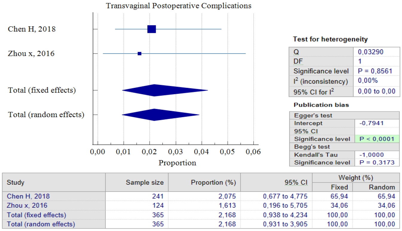The image size is (402, 231).
Task: Click the Zhou x, 2016 square marker
Action: tap(139, 53)
